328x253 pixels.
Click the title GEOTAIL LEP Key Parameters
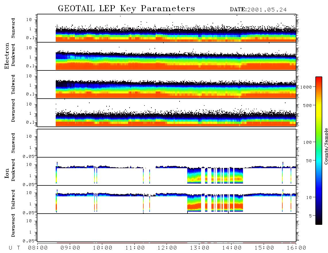click(x=126, y=9)
